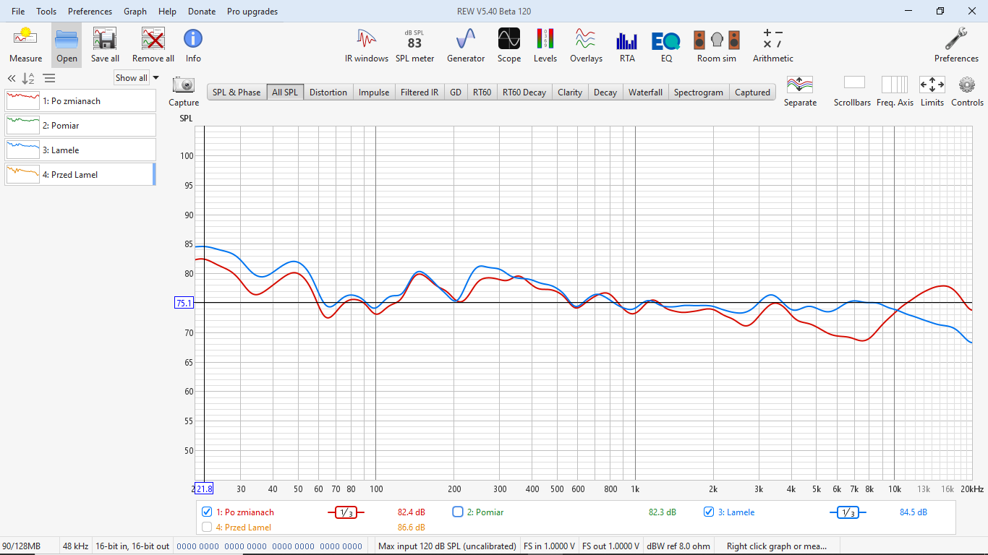Open the Room sim tool
This screenshot has width=988, height=555.
click(716, 45)
